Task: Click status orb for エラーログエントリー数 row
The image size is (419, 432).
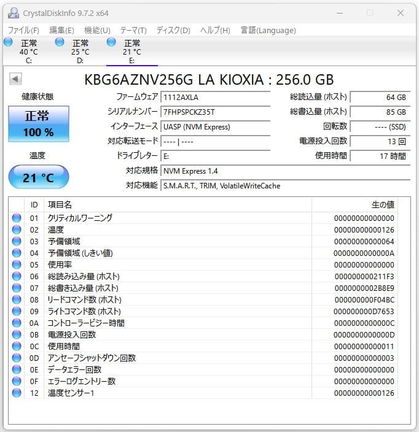Action: (17, 381)
